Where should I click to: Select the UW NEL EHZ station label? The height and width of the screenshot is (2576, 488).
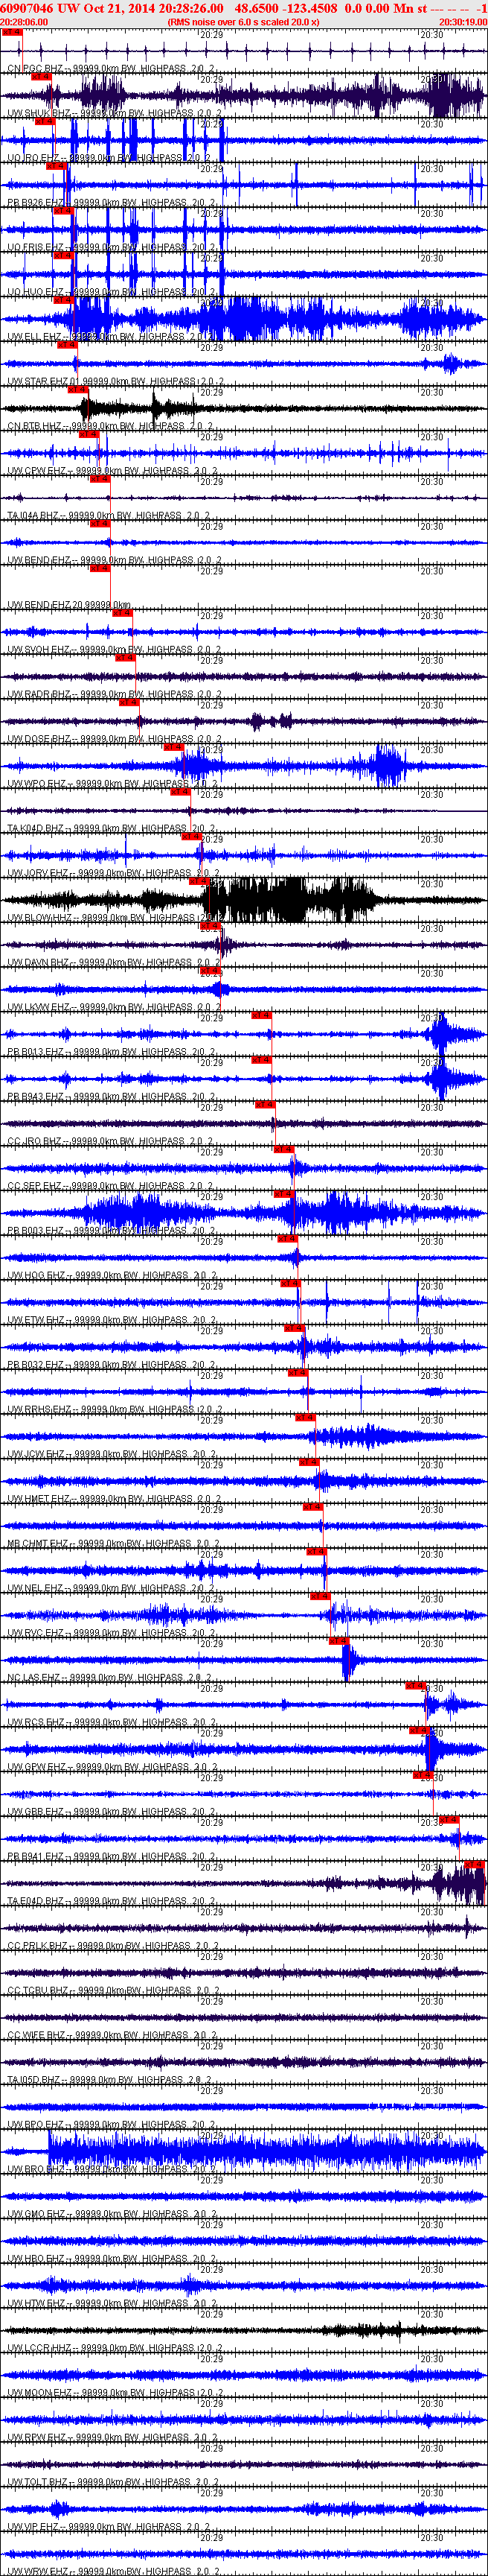pyautogui.click(x=112, y=1589)
